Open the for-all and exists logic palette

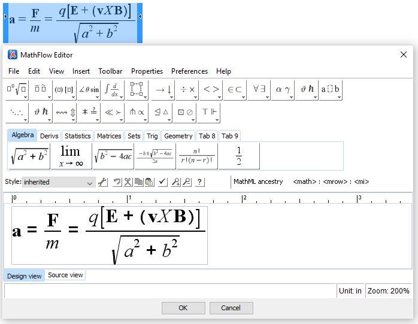(259, 90)
